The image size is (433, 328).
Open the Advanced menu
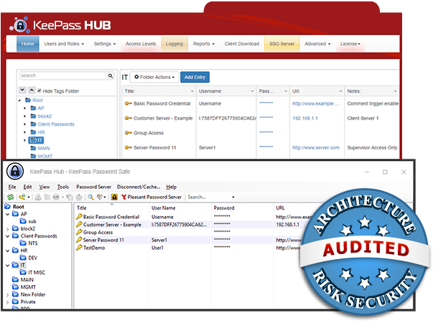[x=317, y=44]
